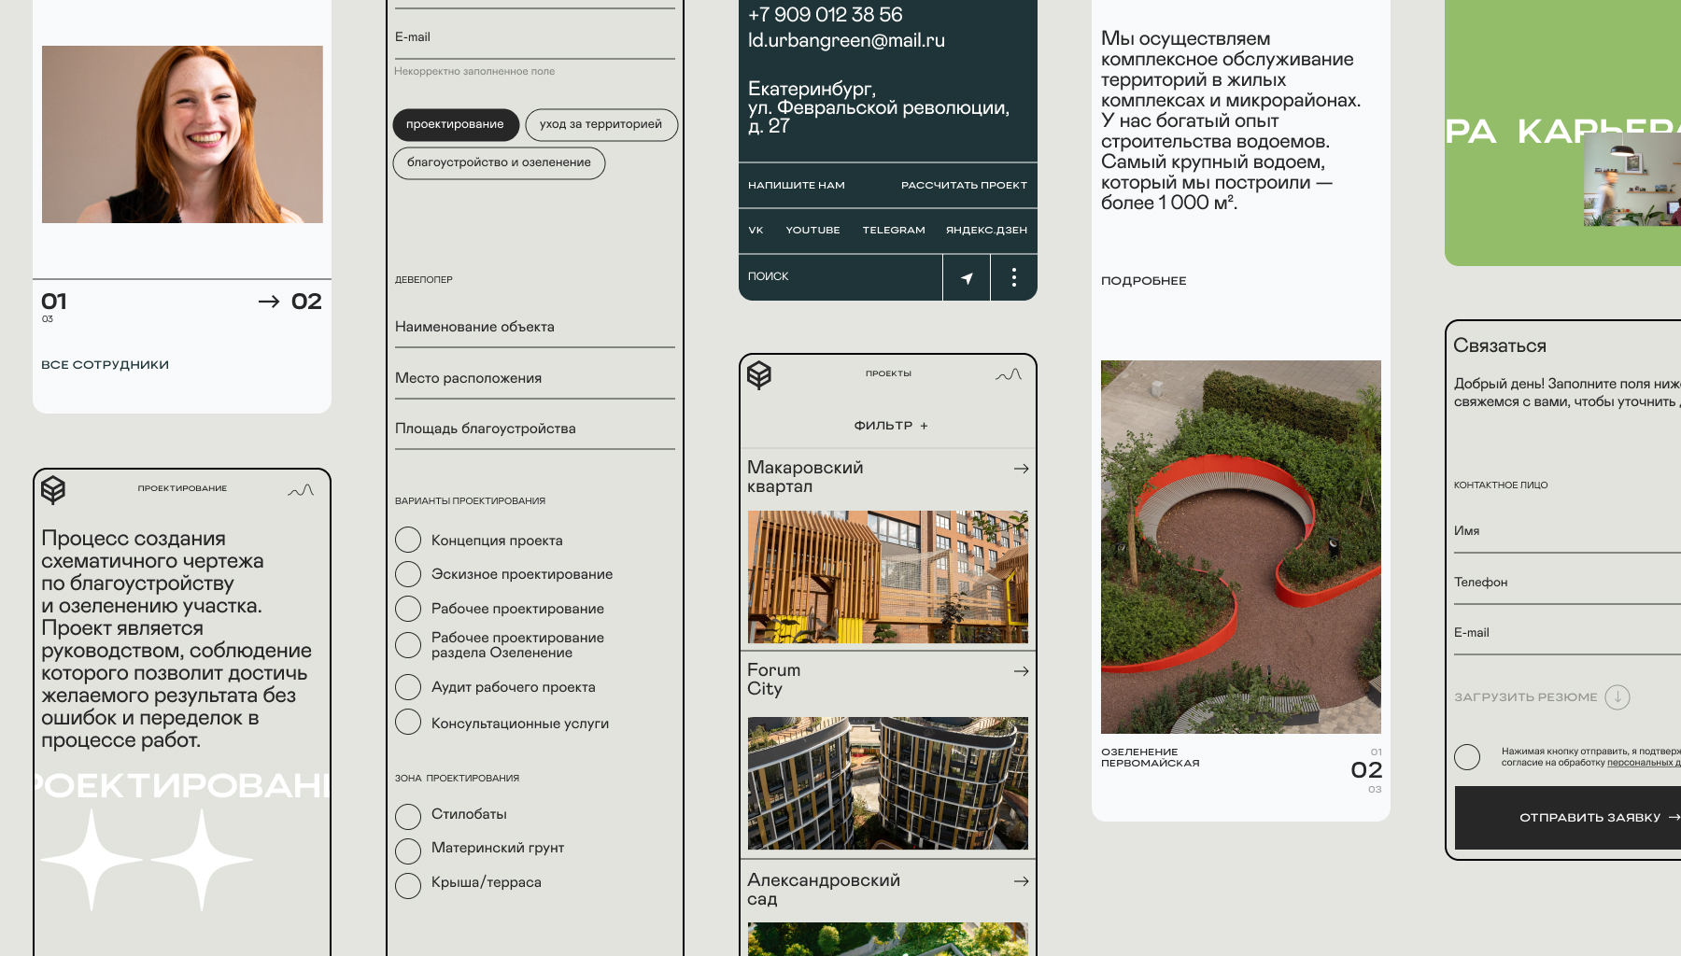Click the cube logo in Проектирование header
1681x956 pixels.
point(53,489)
